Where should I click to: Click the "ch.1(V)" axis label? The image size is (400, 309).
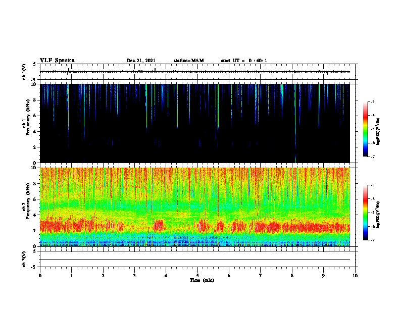(x=24, y=72)
